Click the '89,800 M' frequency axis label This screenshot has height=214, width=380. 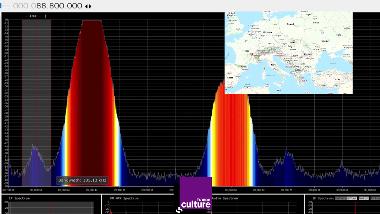click(314, 190)
